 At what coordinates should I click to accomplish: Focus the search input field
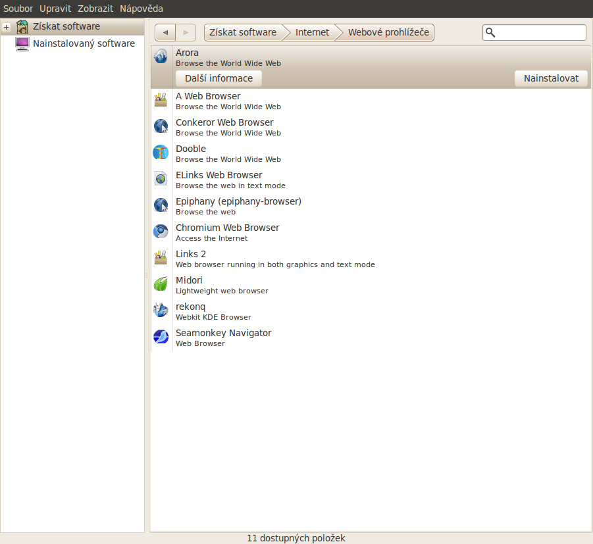[x=540, y=32]
